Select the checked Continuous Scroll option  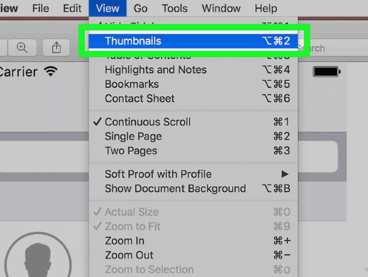(147, 122)
